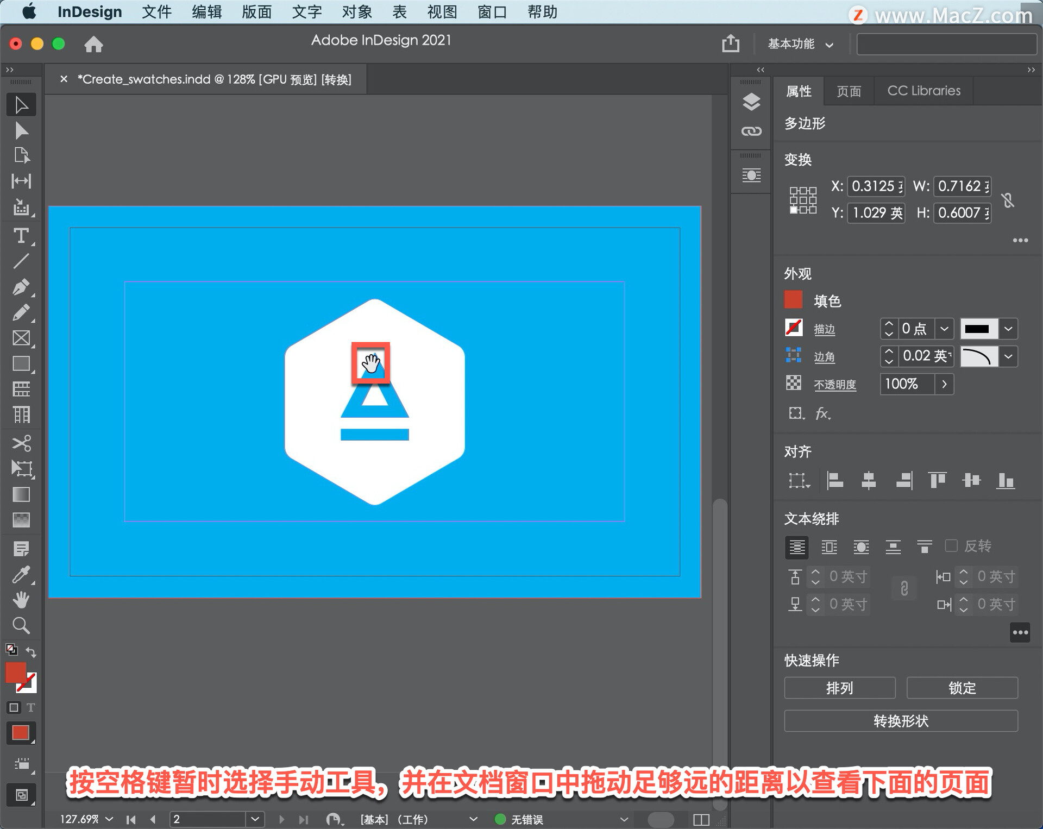Select wrap around bounding box option
Image resolution: width=1043 pixels, height=829 pixels.
point(829,547)
